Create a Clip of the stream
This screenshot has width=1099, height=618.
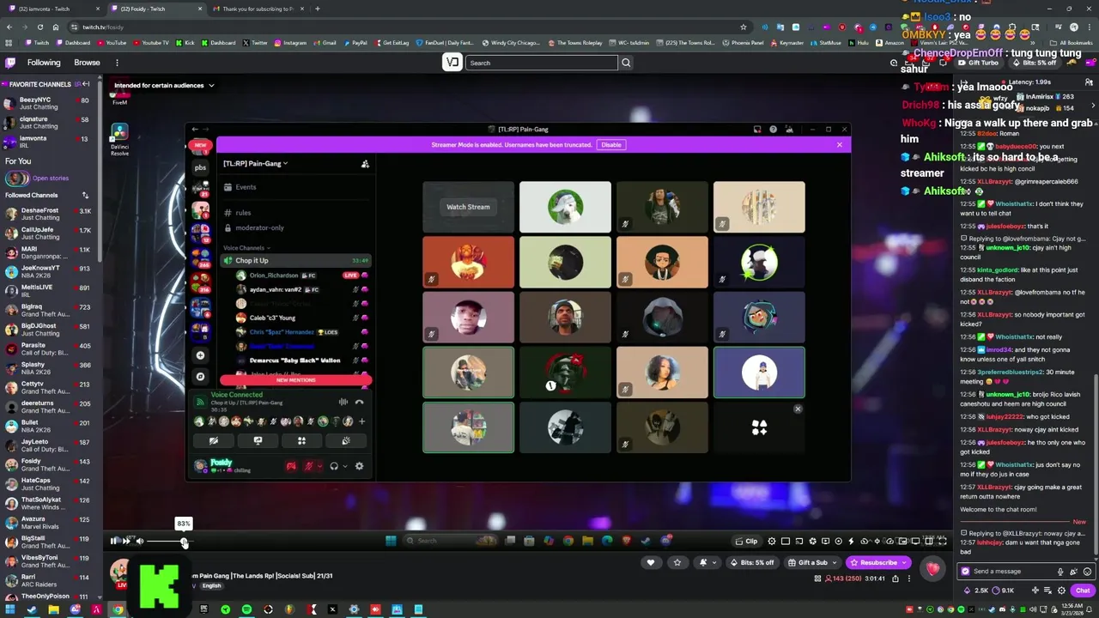[747, 542]
